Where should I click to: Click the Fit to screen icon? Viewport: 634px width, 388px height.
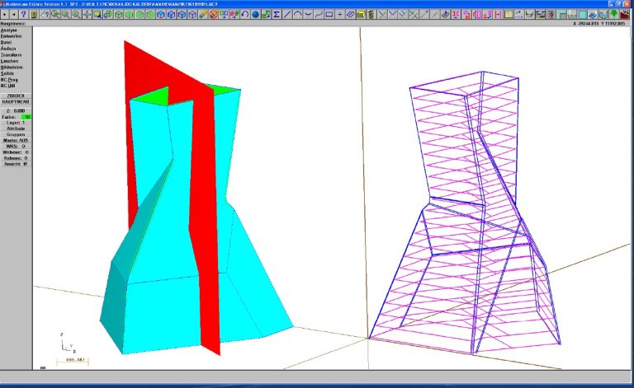[x=87, y=14]
